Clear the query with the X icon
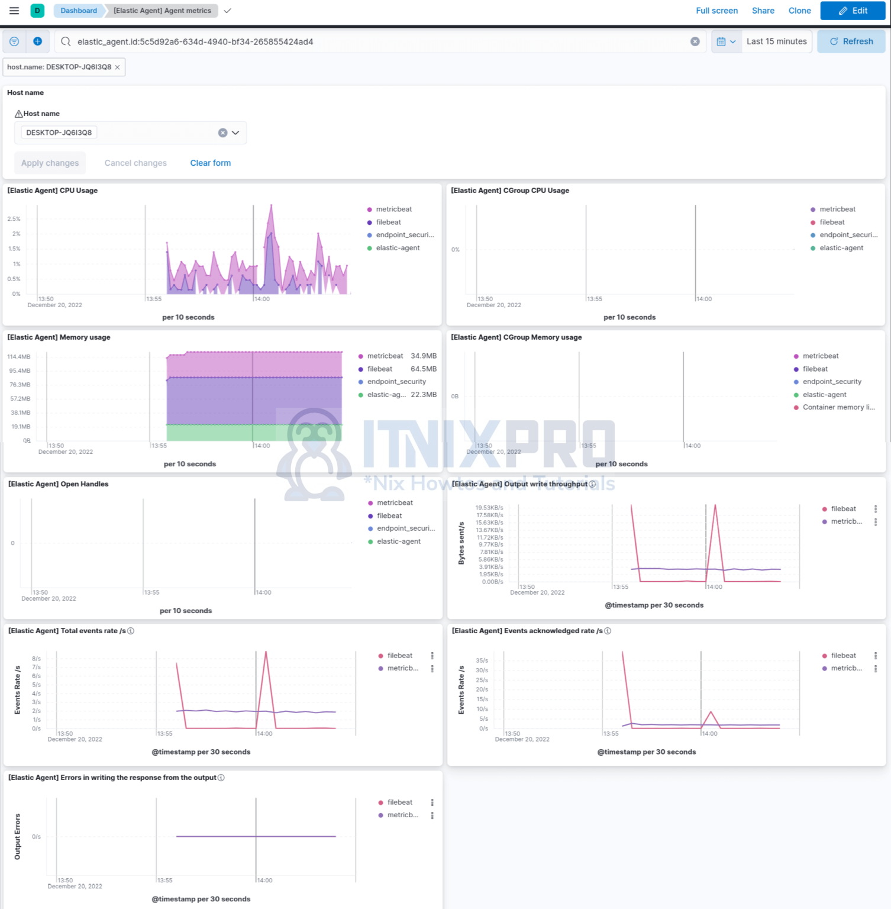This screenshot has height=909, width=891. click(x=695, y=41)
